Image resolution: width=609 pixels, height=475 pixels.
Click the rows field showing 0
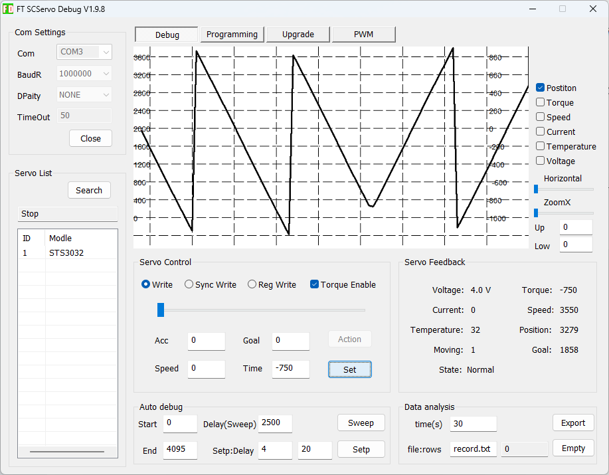click(x=525, y=449)
